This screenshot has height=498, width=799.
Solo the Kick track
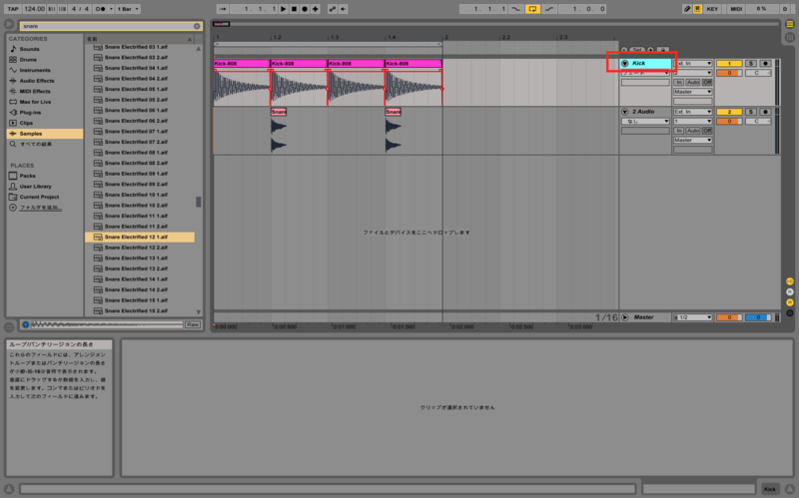pos(751,63)
